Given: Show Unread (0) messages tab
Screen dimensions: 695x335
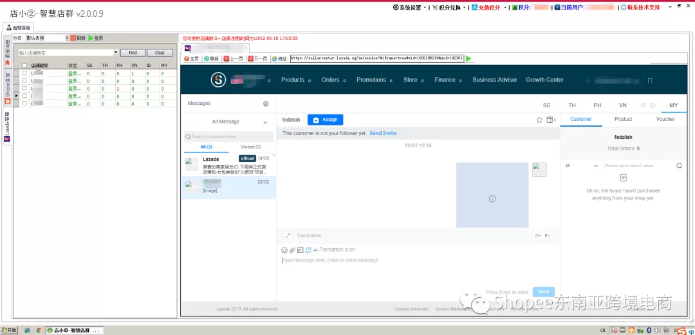Looking at the screenshot, I should pyautogui.click(x=251, y=147).
